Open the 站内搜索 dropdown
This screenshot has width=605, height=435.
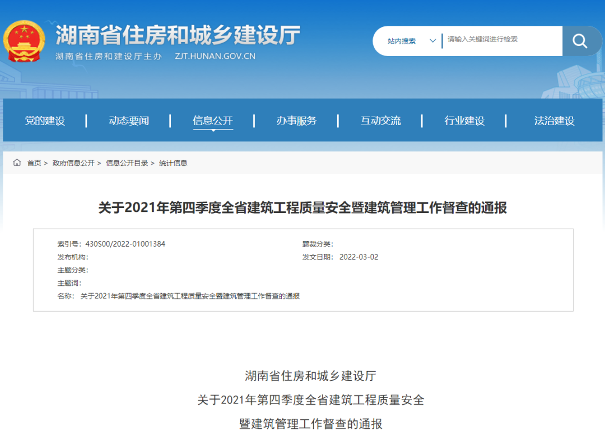(x=411, y=41)
